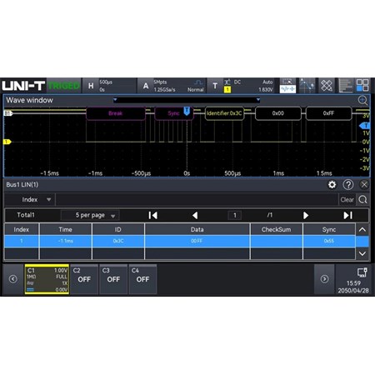Jump to last page of results

(x=347, y=215)
